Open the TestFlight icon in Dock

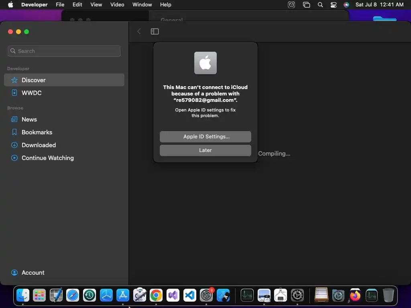coord(106,295)
